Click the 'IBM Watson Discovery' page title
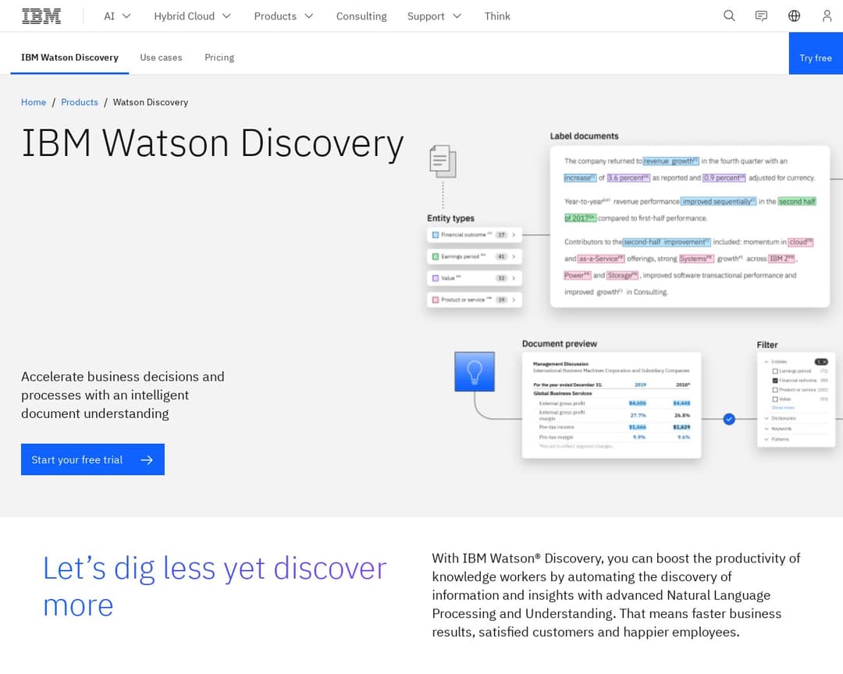Image resolution: width=843 pixels, height=674 pixels. click(212, 144)
